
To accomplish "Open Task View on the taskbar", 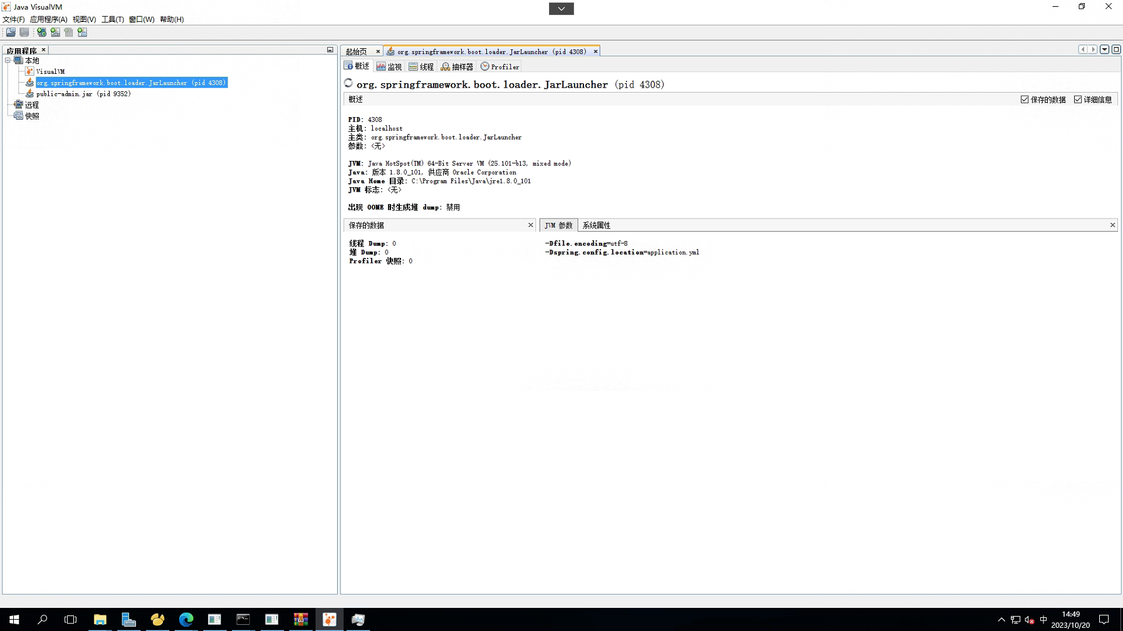I will tap(71, 619).
